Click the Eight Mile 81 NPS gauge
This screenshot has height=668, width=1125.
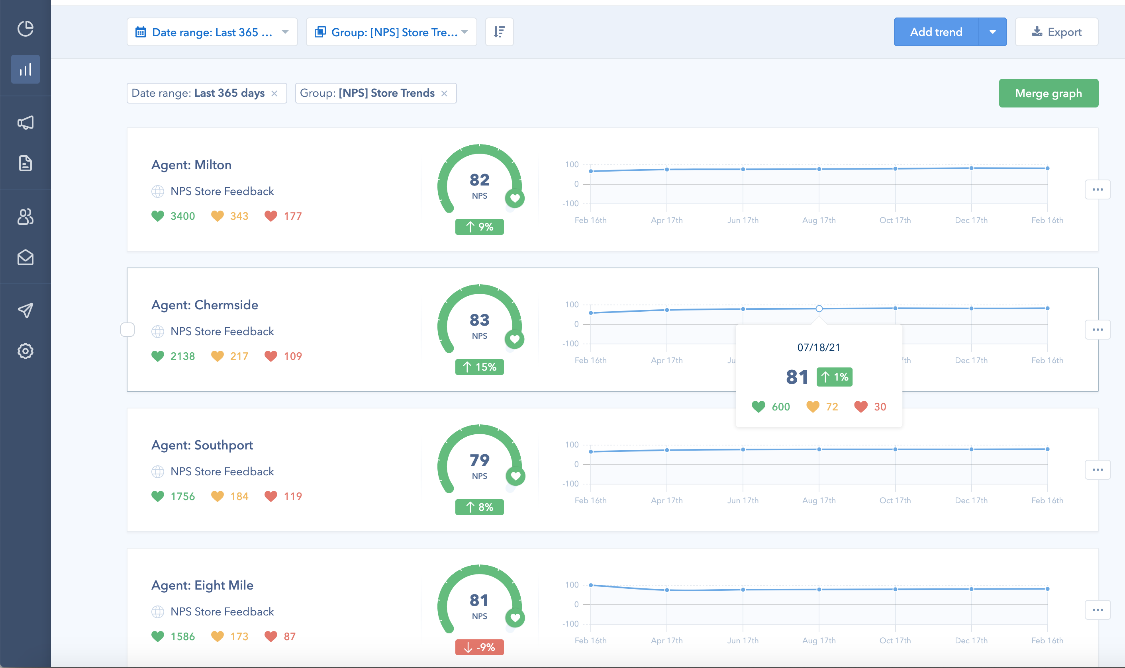tap(480, 600)
